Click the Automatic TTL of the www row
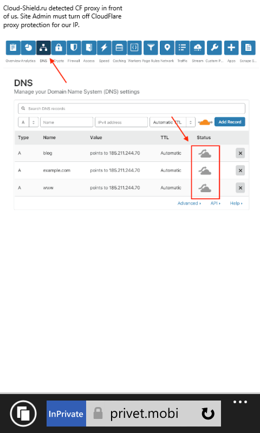The width and height of the screenshot is (260, 433). (x=171, y=188)
